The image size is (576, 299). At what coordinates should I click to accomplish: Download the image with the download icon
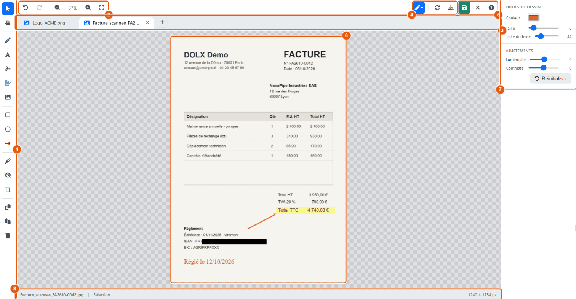[x=451, y=8]
